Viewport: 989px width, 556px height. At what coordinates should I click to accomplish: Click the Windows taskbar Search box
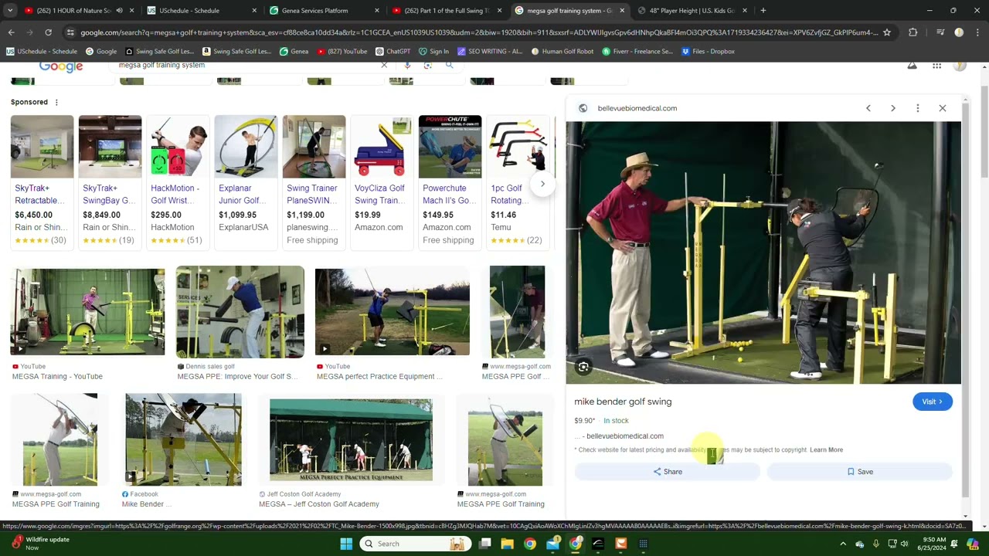point(416,544)
